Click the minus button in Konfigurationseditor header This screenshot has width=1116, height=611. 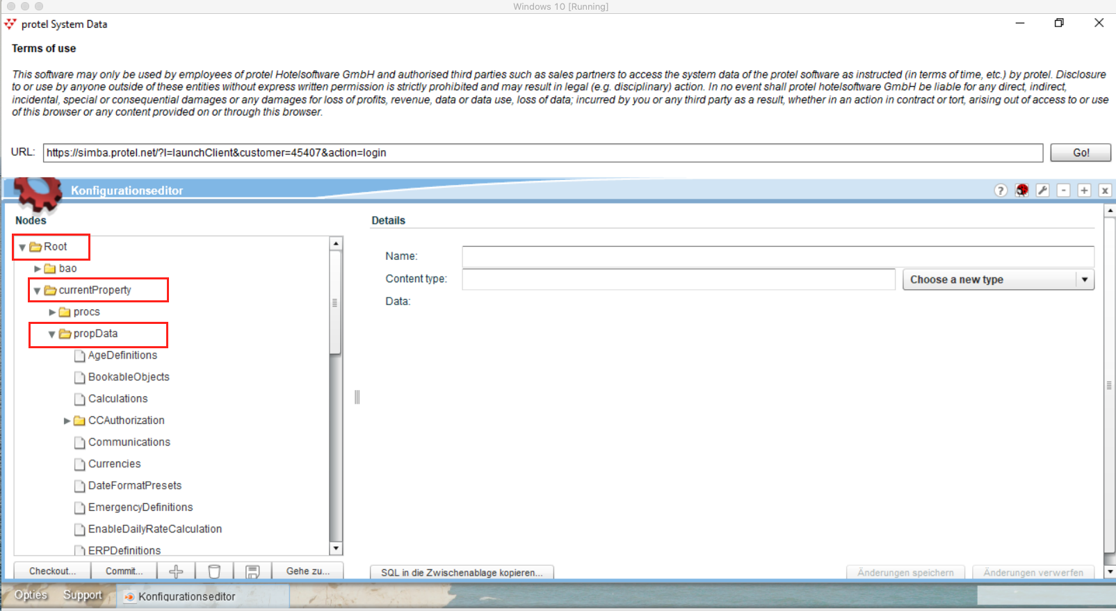point(1063,190)
